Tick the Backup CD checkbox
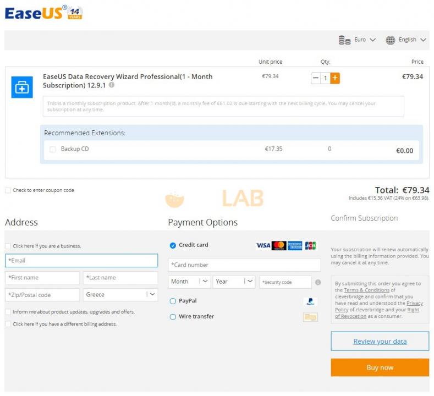 click(x=53, y=149)
